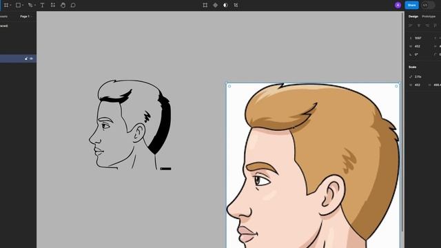Click the align right icon

point(427,25)
